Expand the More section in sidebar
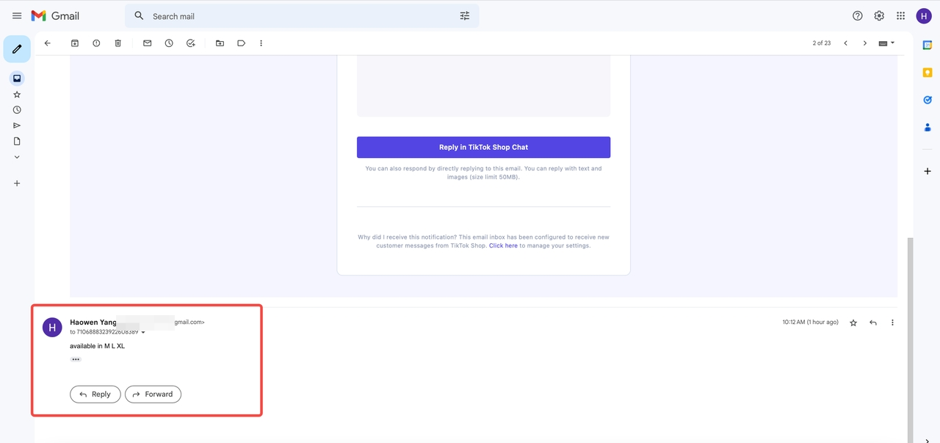 (x=17, y=157)
